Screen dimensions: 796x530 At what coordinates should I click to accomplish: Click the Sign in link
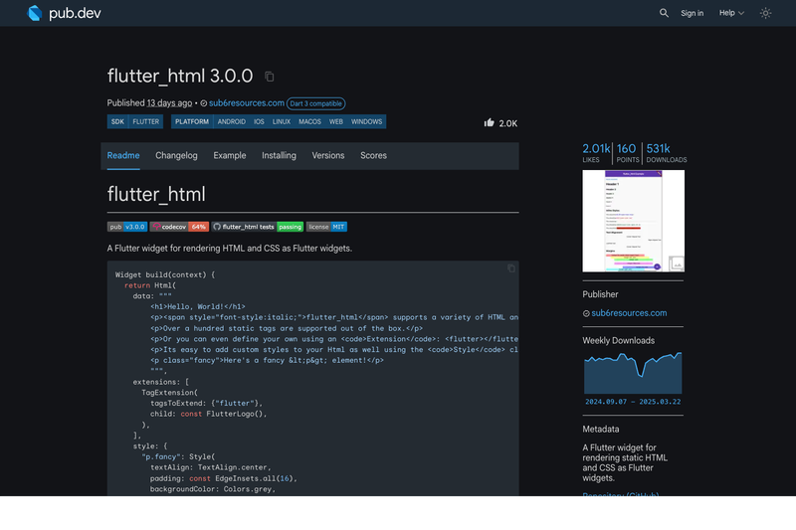pyautogui.click(x=692, y=13)
